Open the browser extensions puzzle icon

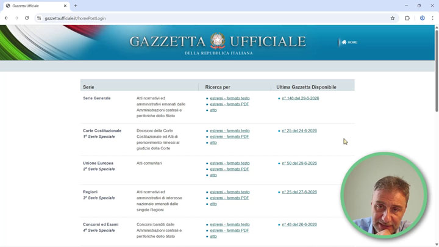(407, 18)
